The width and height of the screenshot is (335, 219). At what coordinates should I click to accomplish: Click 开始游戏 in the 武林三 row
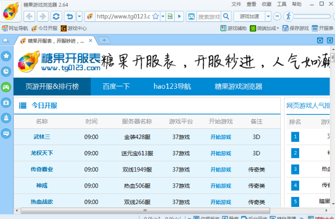coord(221,137)
